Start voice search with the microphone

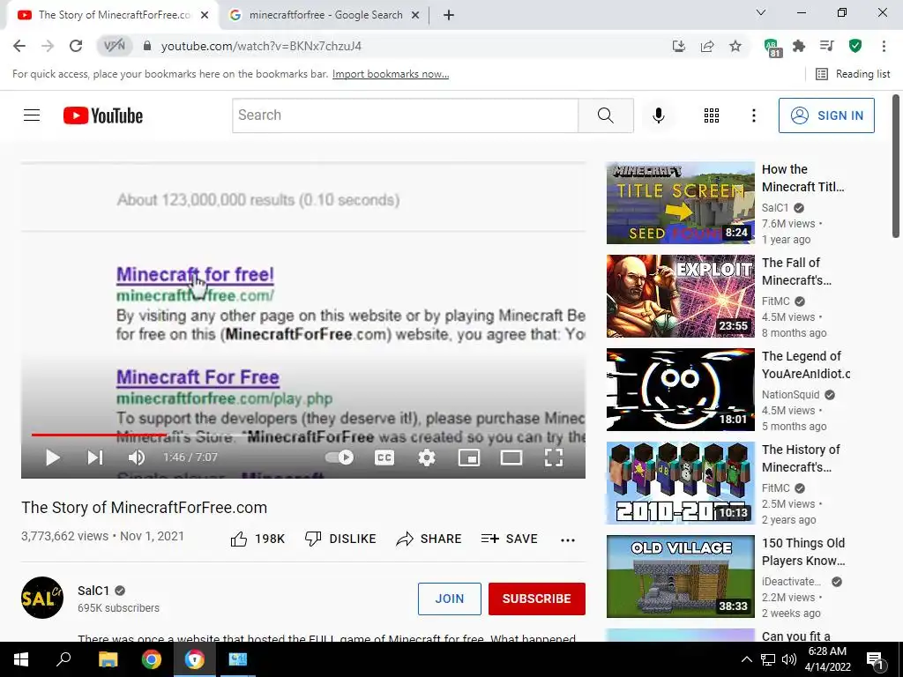(x=658, y=115)
